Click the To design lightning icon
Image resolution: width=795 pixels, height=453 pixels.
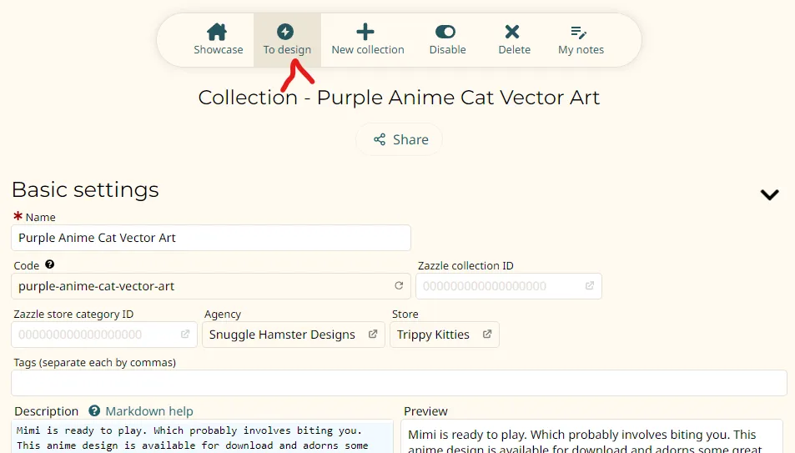pyautogui.click(x=285, y=32)
